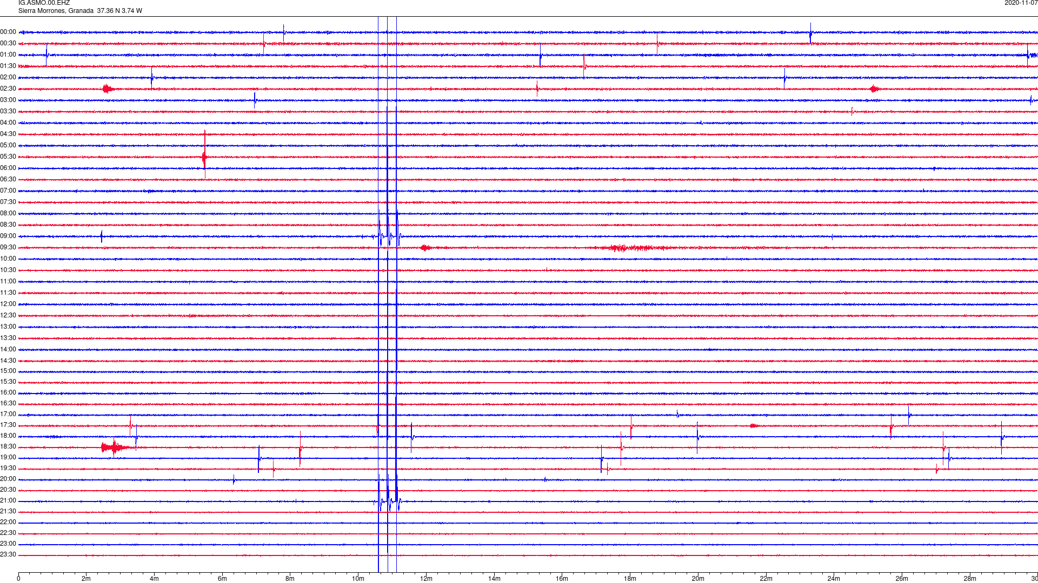Select the 18:30 trace time label
1038x583 pixels.
[x=8, y=447]
